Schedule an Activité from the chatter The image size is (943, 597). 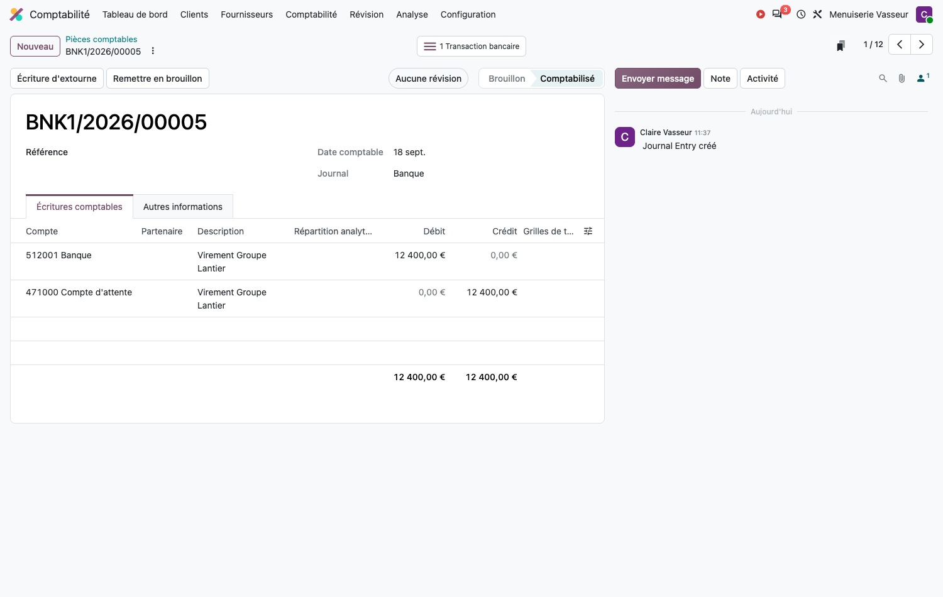[763, 79]
